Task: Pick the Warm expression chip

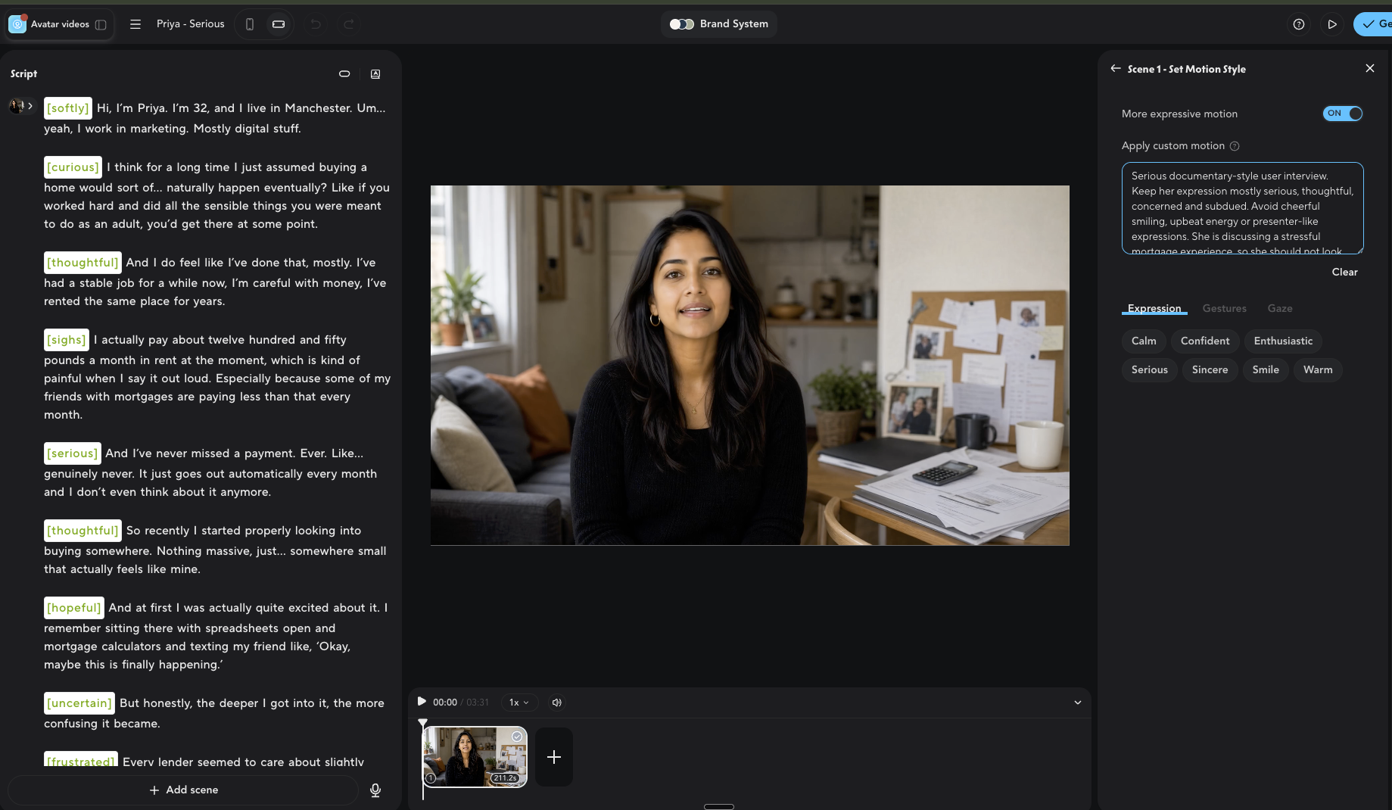Action: click(x=1318, y=369)
